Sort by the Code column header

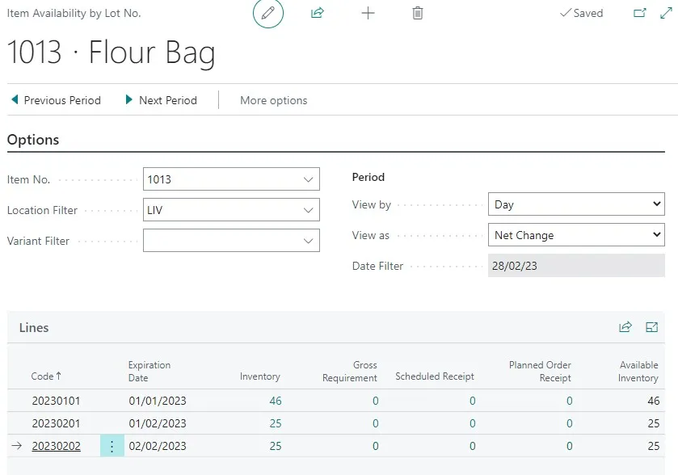tap(46, 376)
